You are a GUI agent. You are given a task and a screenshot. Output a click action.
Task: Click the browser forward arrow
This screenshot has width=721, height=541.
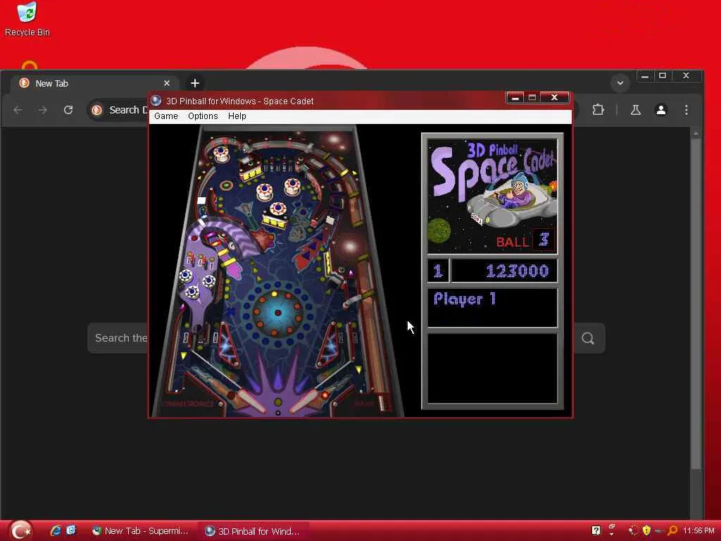point(43,110)
